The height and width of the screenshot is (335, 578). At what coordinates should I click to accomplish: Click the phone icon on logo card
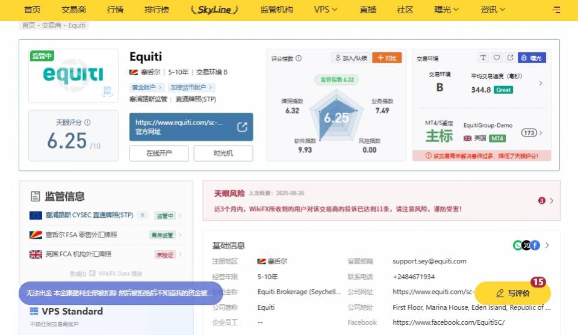point(107,91)
